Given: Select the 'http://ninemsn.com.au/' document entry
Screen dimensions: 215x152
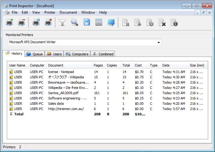Looking at the screenshot, I should (x=66, y=109).
